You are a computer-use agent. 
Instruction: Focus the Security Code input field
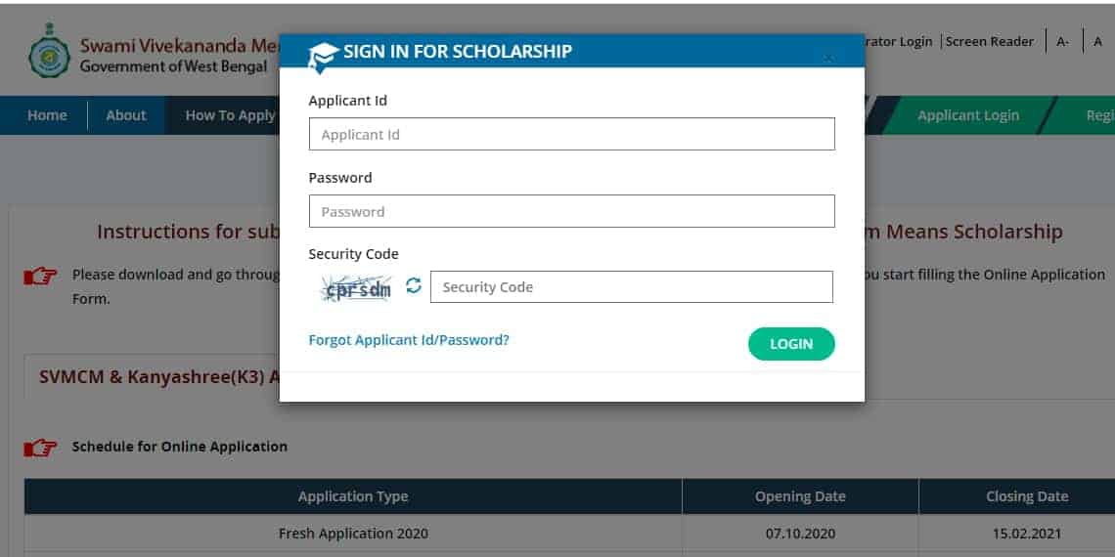click(632, 287)
